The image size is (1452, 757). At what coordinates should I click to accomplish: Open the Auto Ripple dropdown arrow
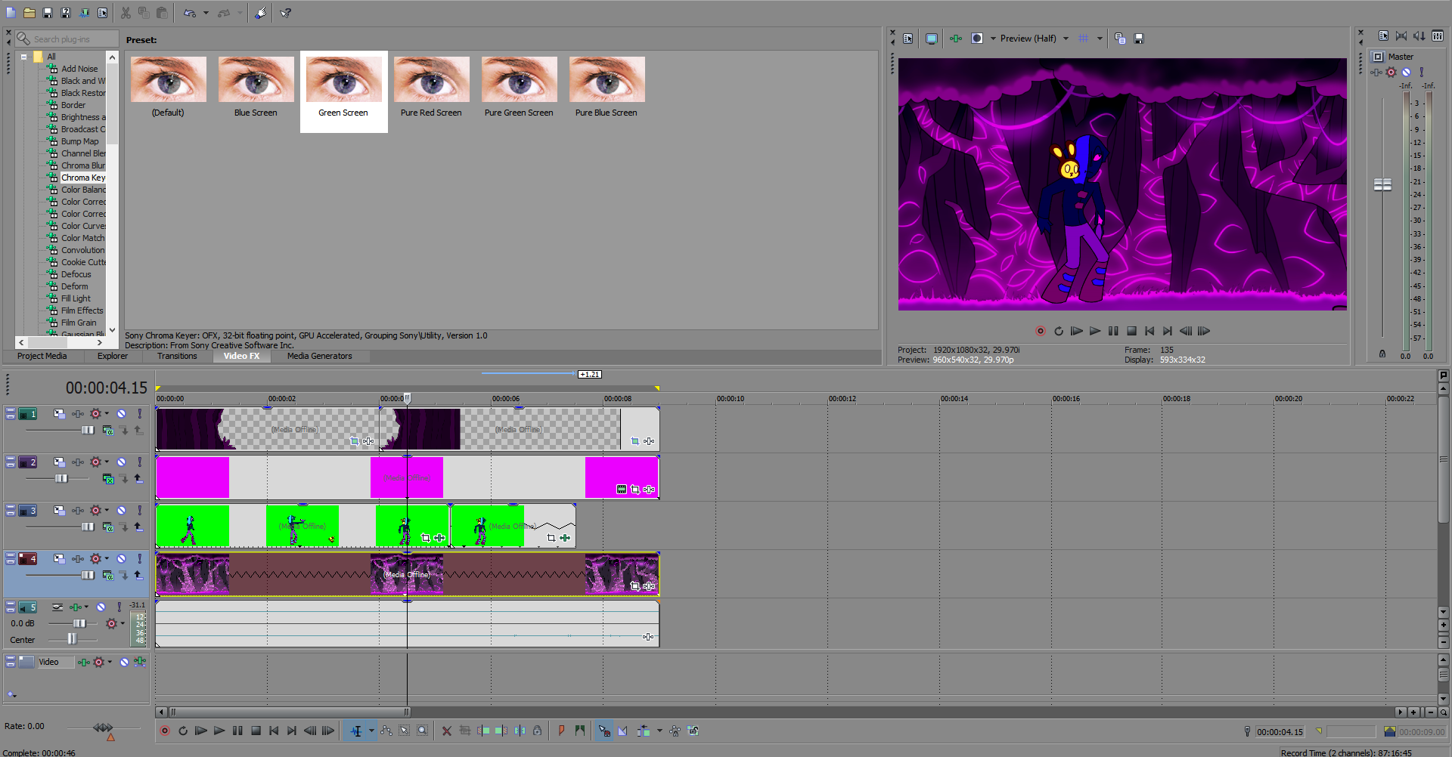tap(659, 731)
